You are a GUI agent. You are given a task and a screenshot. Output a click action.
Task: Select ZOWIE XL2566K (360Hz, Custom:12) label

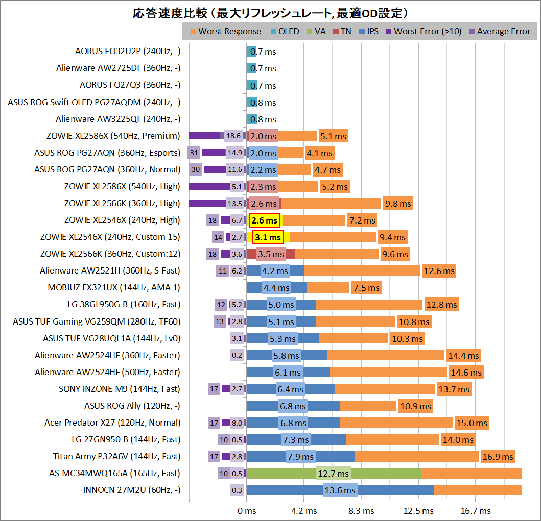point(110,254)
